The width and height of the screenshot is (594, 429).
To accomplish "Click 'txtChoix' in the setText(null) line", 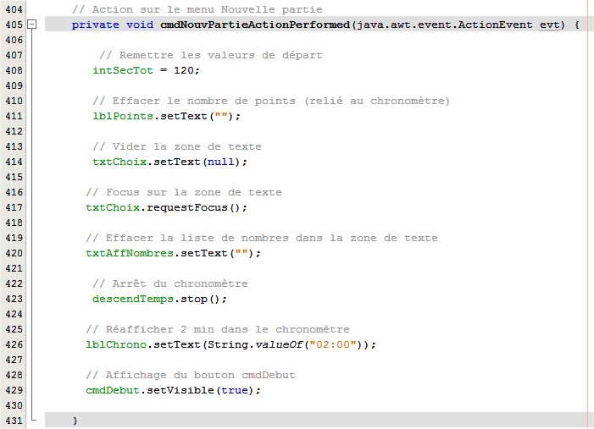I will coord(119,162).
